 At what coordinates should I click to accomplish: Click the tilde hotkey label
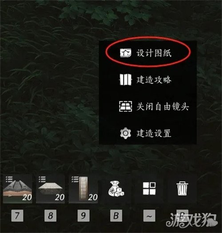coord(149,216)
